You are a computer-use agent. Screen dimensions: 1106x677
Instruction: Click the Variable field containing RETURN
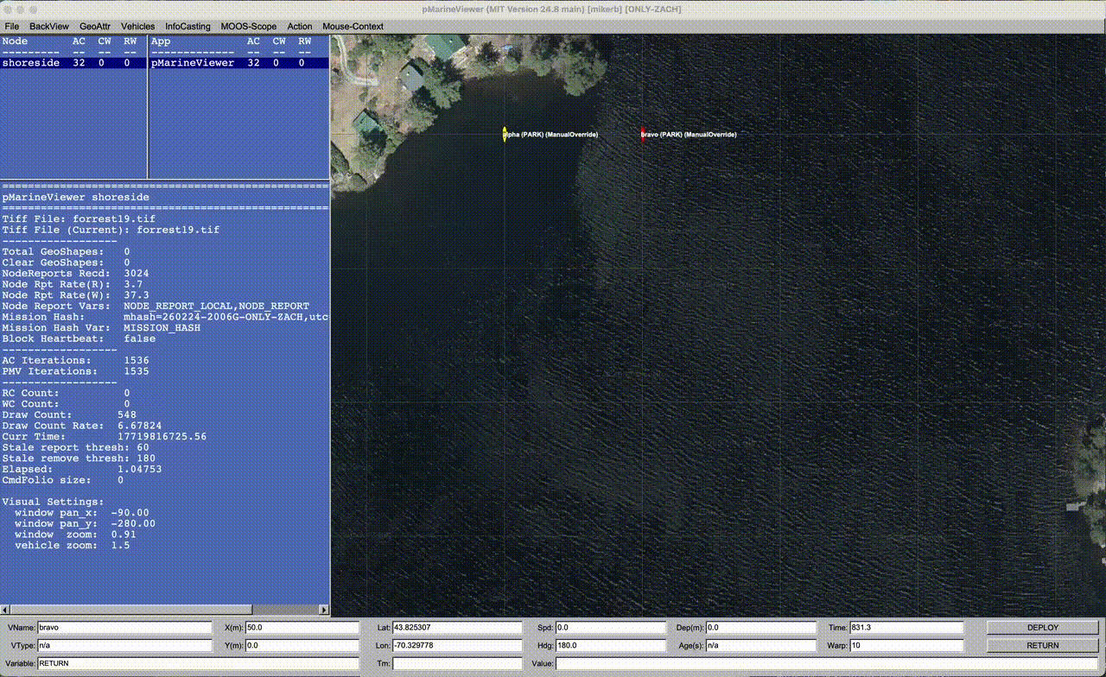click(x=198, y=663)
